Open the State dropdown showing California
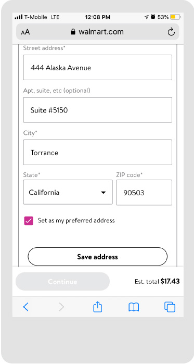The width and height of the screenshot is (194, 364). click(x=68, y=192)
